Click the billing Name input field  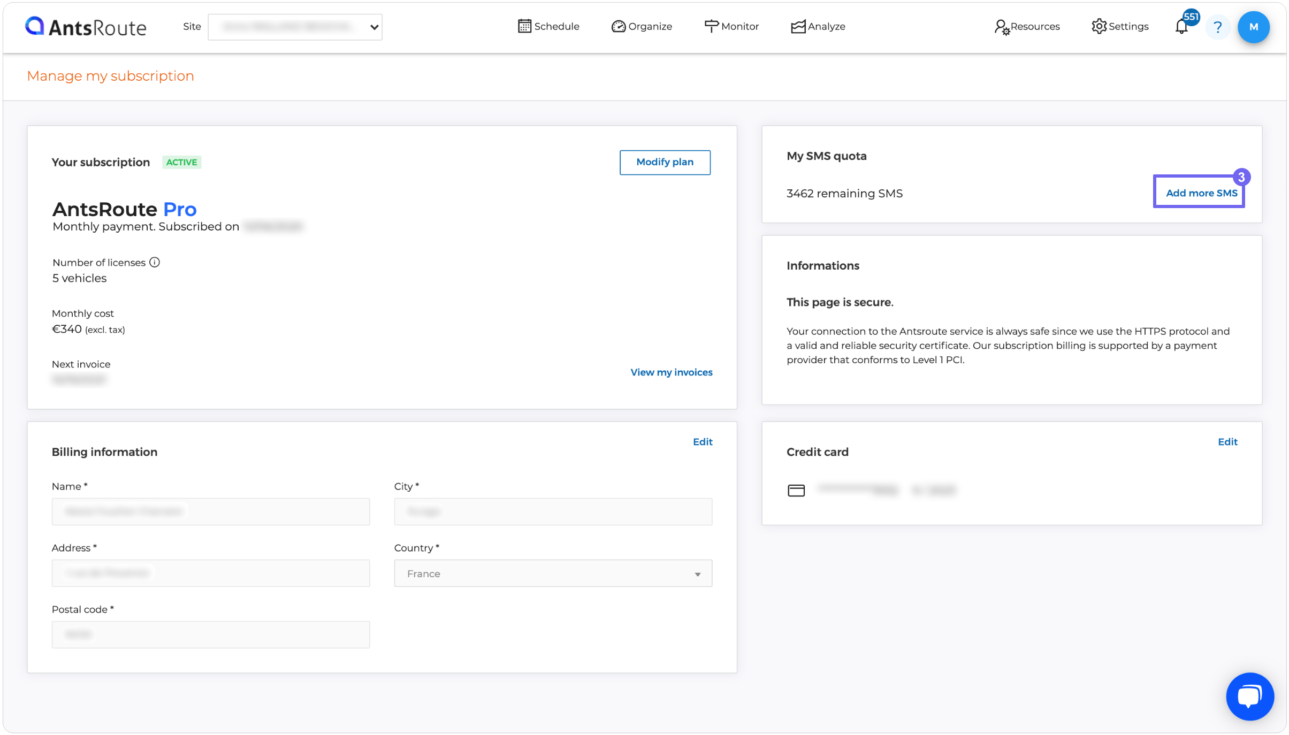tap(211, 511)
